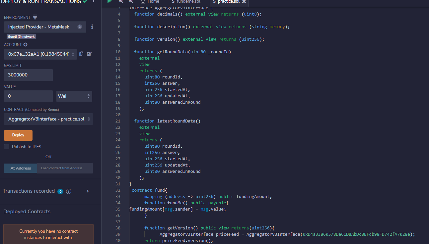Click the green checkmark beside panel title
429x244 pixels.
tap(85, 2)
